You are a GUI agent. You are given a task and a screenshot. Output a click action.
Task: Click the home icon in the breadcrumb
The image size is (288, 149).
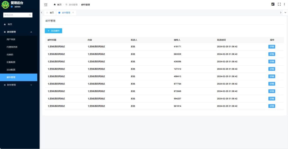tap(55, 4)
